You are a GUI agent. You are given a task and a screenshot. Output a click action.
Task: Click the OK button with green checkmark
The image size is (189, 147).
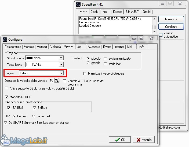(x=120, y=140)
